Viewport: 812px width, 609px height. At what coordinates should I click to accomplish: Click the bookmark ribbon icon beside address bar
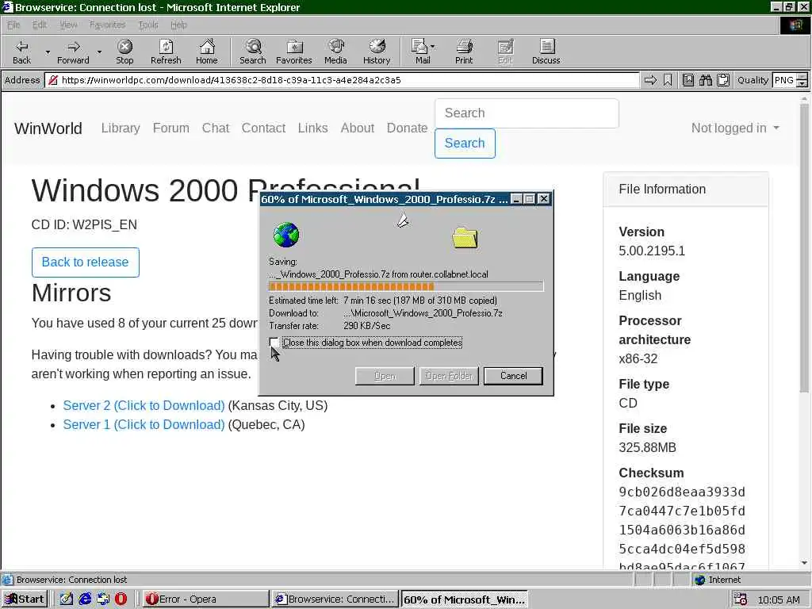pyautogui.click(x=668, y=80)
